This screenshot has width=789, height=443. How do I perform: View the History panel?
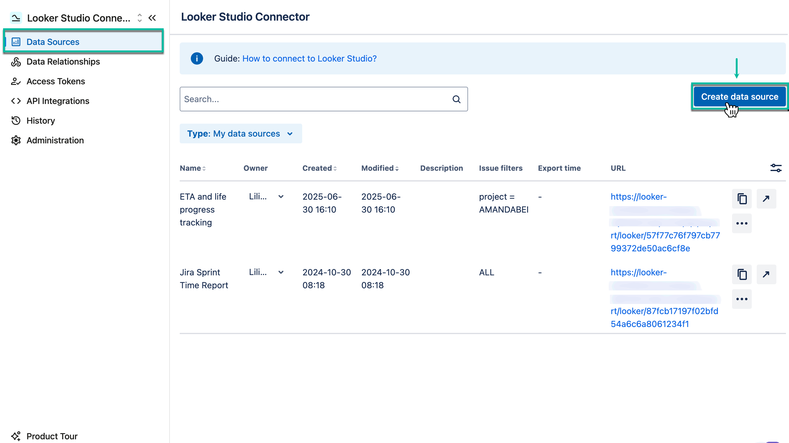tap(41, 121)
